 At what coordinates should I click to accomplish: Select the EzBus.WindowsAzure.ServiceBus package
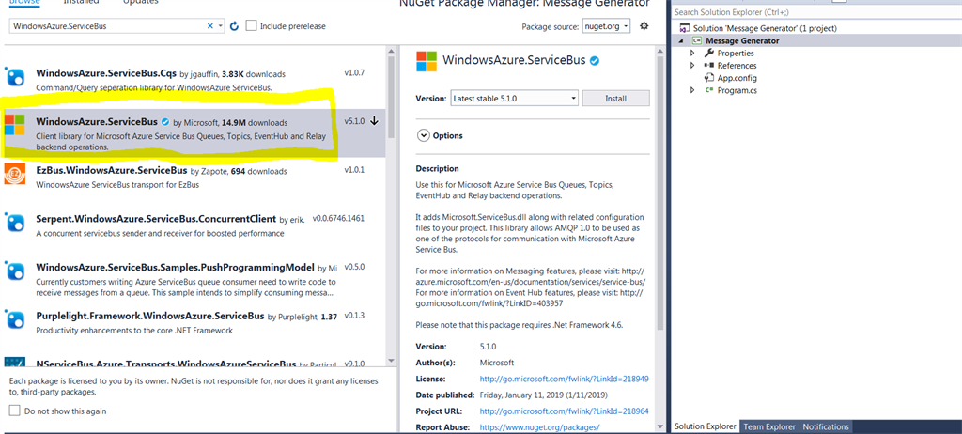[x=194, y=177]
